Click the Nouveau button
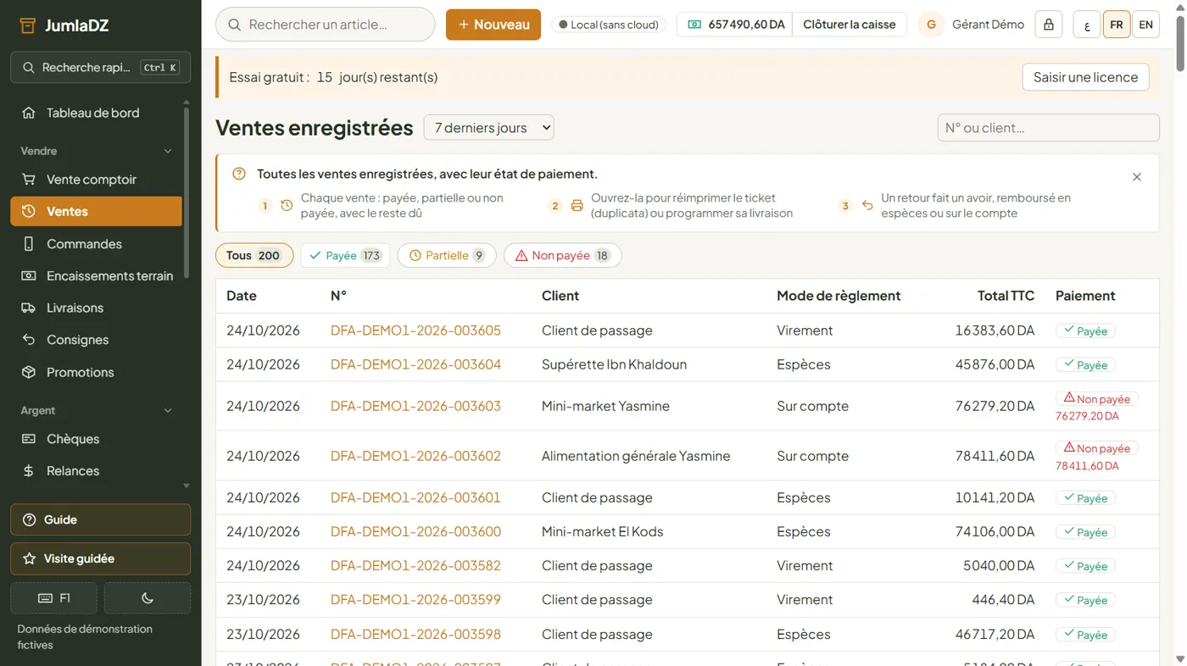The height and width of the screenshot is (666, 1187). click(493, 25)
